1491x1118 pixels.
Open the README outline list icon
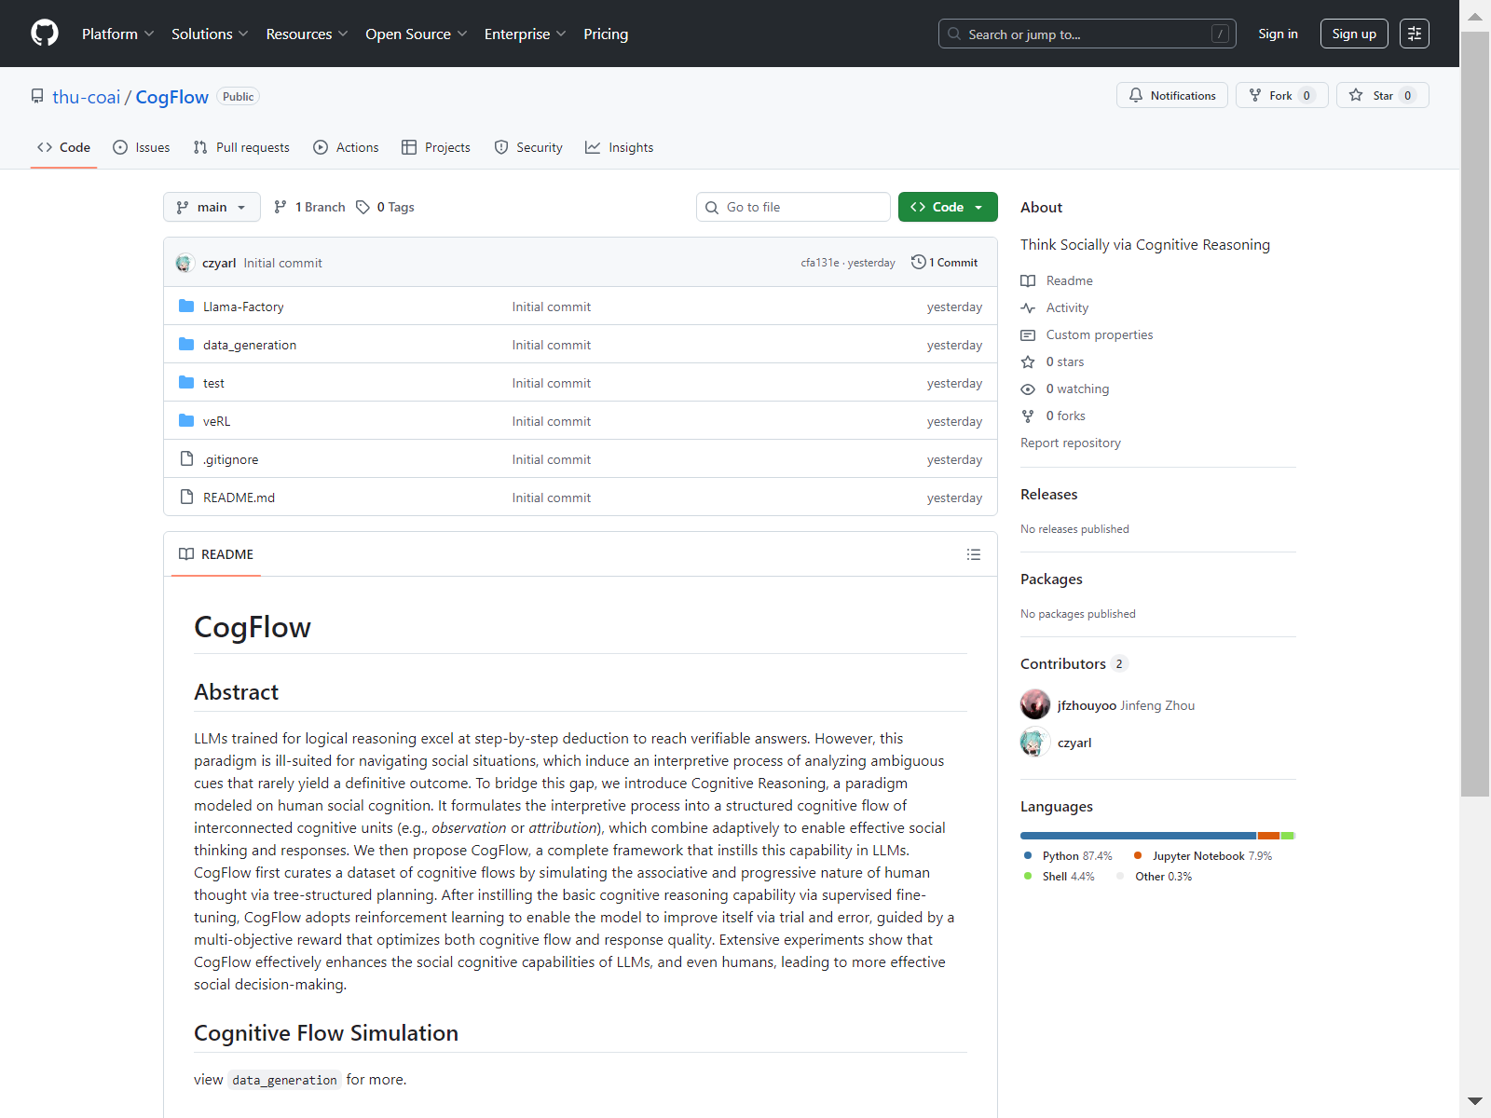click(974, 554)
